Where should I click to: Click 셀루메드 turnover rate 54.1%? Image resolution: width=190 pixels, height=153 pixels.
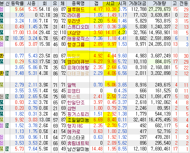(x=44, y=9)
